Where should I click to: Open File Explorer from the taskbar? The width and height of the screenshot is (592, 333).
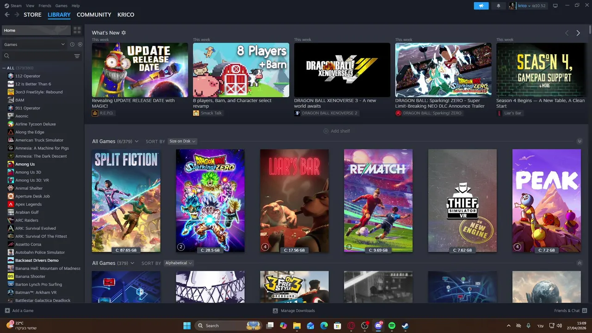coord(297,326)
